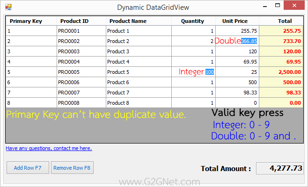Open the 'Have any questions, contact me here' link
The image size is (308, 187).
click(49, 148)
